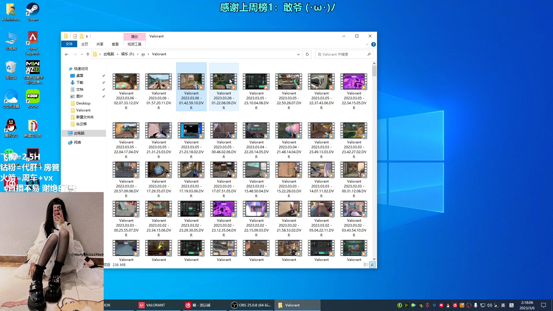Image resolution: width=553 pixels, height=311 pixels.
Task: Select 纵云梯 folder in navigation pane
Action: (x=81, y=124)
